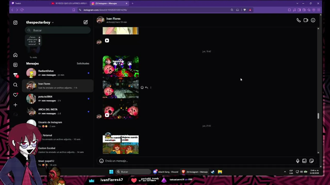Open the emoji picker in message box
330x185 pixels.
point(102,161)
